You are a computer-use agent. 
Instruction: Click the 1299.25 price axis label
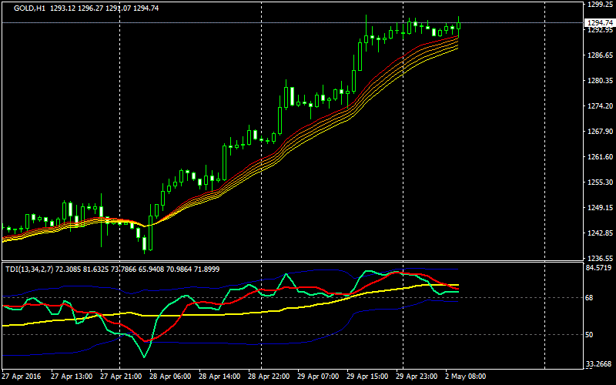click(x=600, y=5)
